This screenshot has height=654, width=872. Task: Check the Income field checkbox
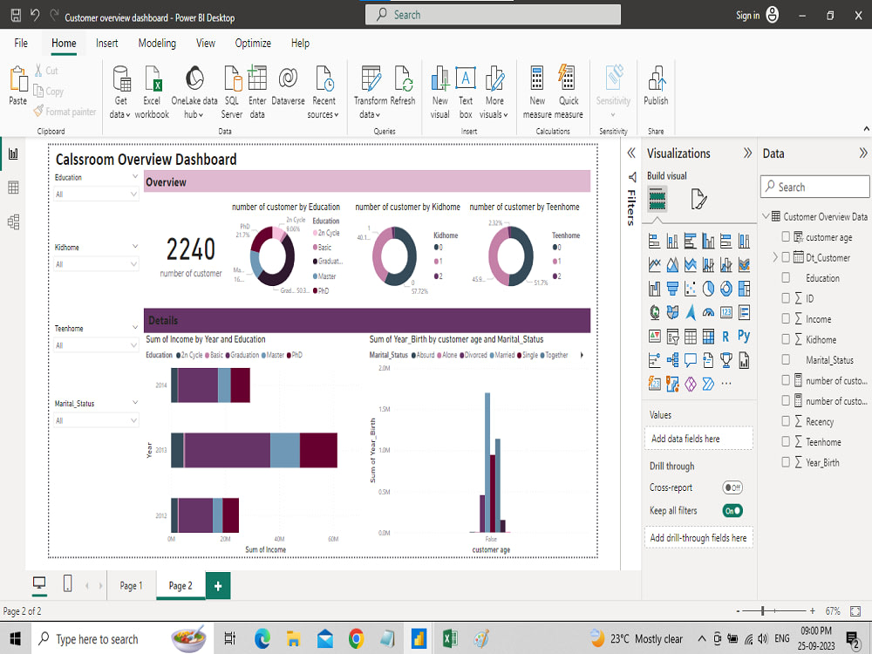click(x=786, y=318)
